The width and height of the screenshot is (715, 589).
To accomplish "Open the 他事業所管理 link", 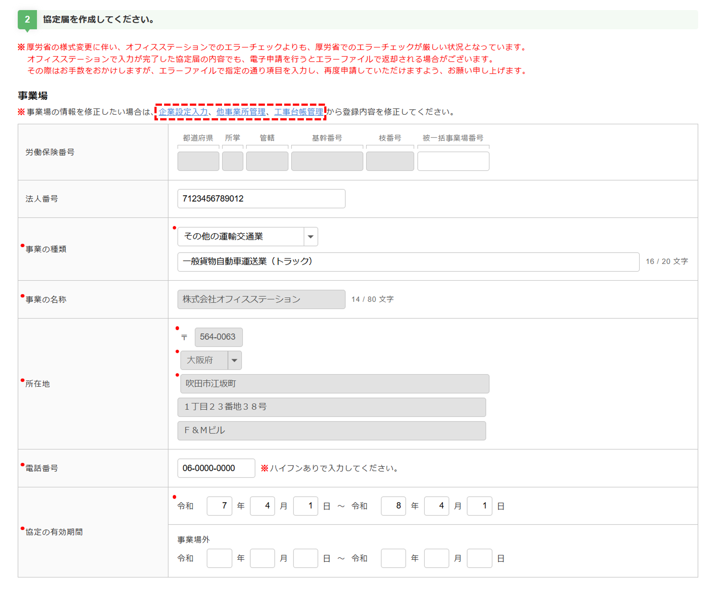I will pos(241,112).
